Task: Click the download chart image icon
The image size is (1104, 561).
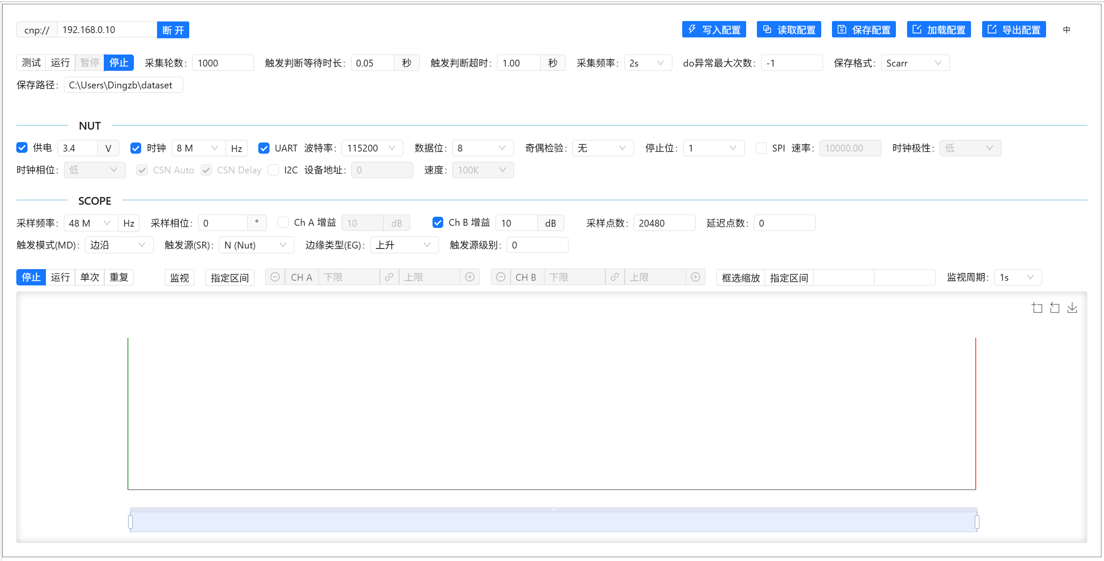Action: coord(1072,307)
